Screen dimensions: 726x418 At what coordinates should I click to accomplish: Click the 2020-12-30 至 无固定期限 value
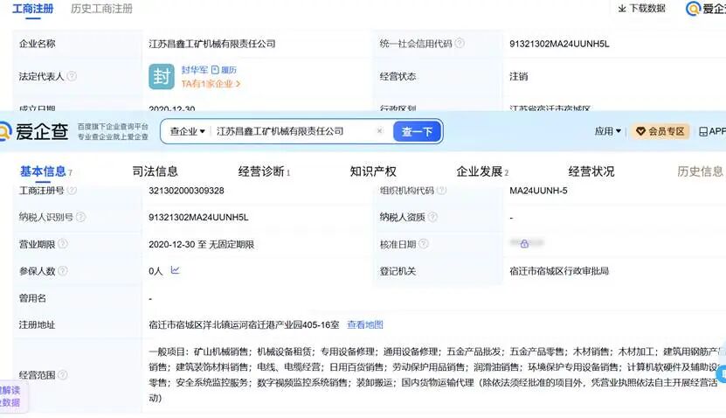click(x=202, y=244)
